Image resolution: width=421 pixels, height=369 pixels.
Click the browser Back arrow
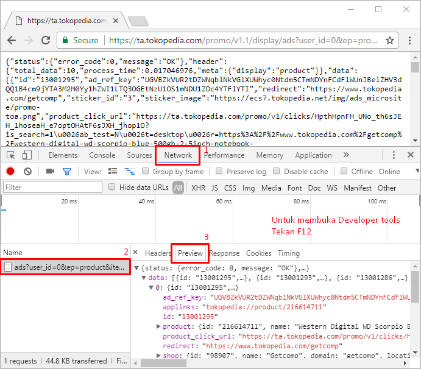pyautogui.click(x=12, y=41)
